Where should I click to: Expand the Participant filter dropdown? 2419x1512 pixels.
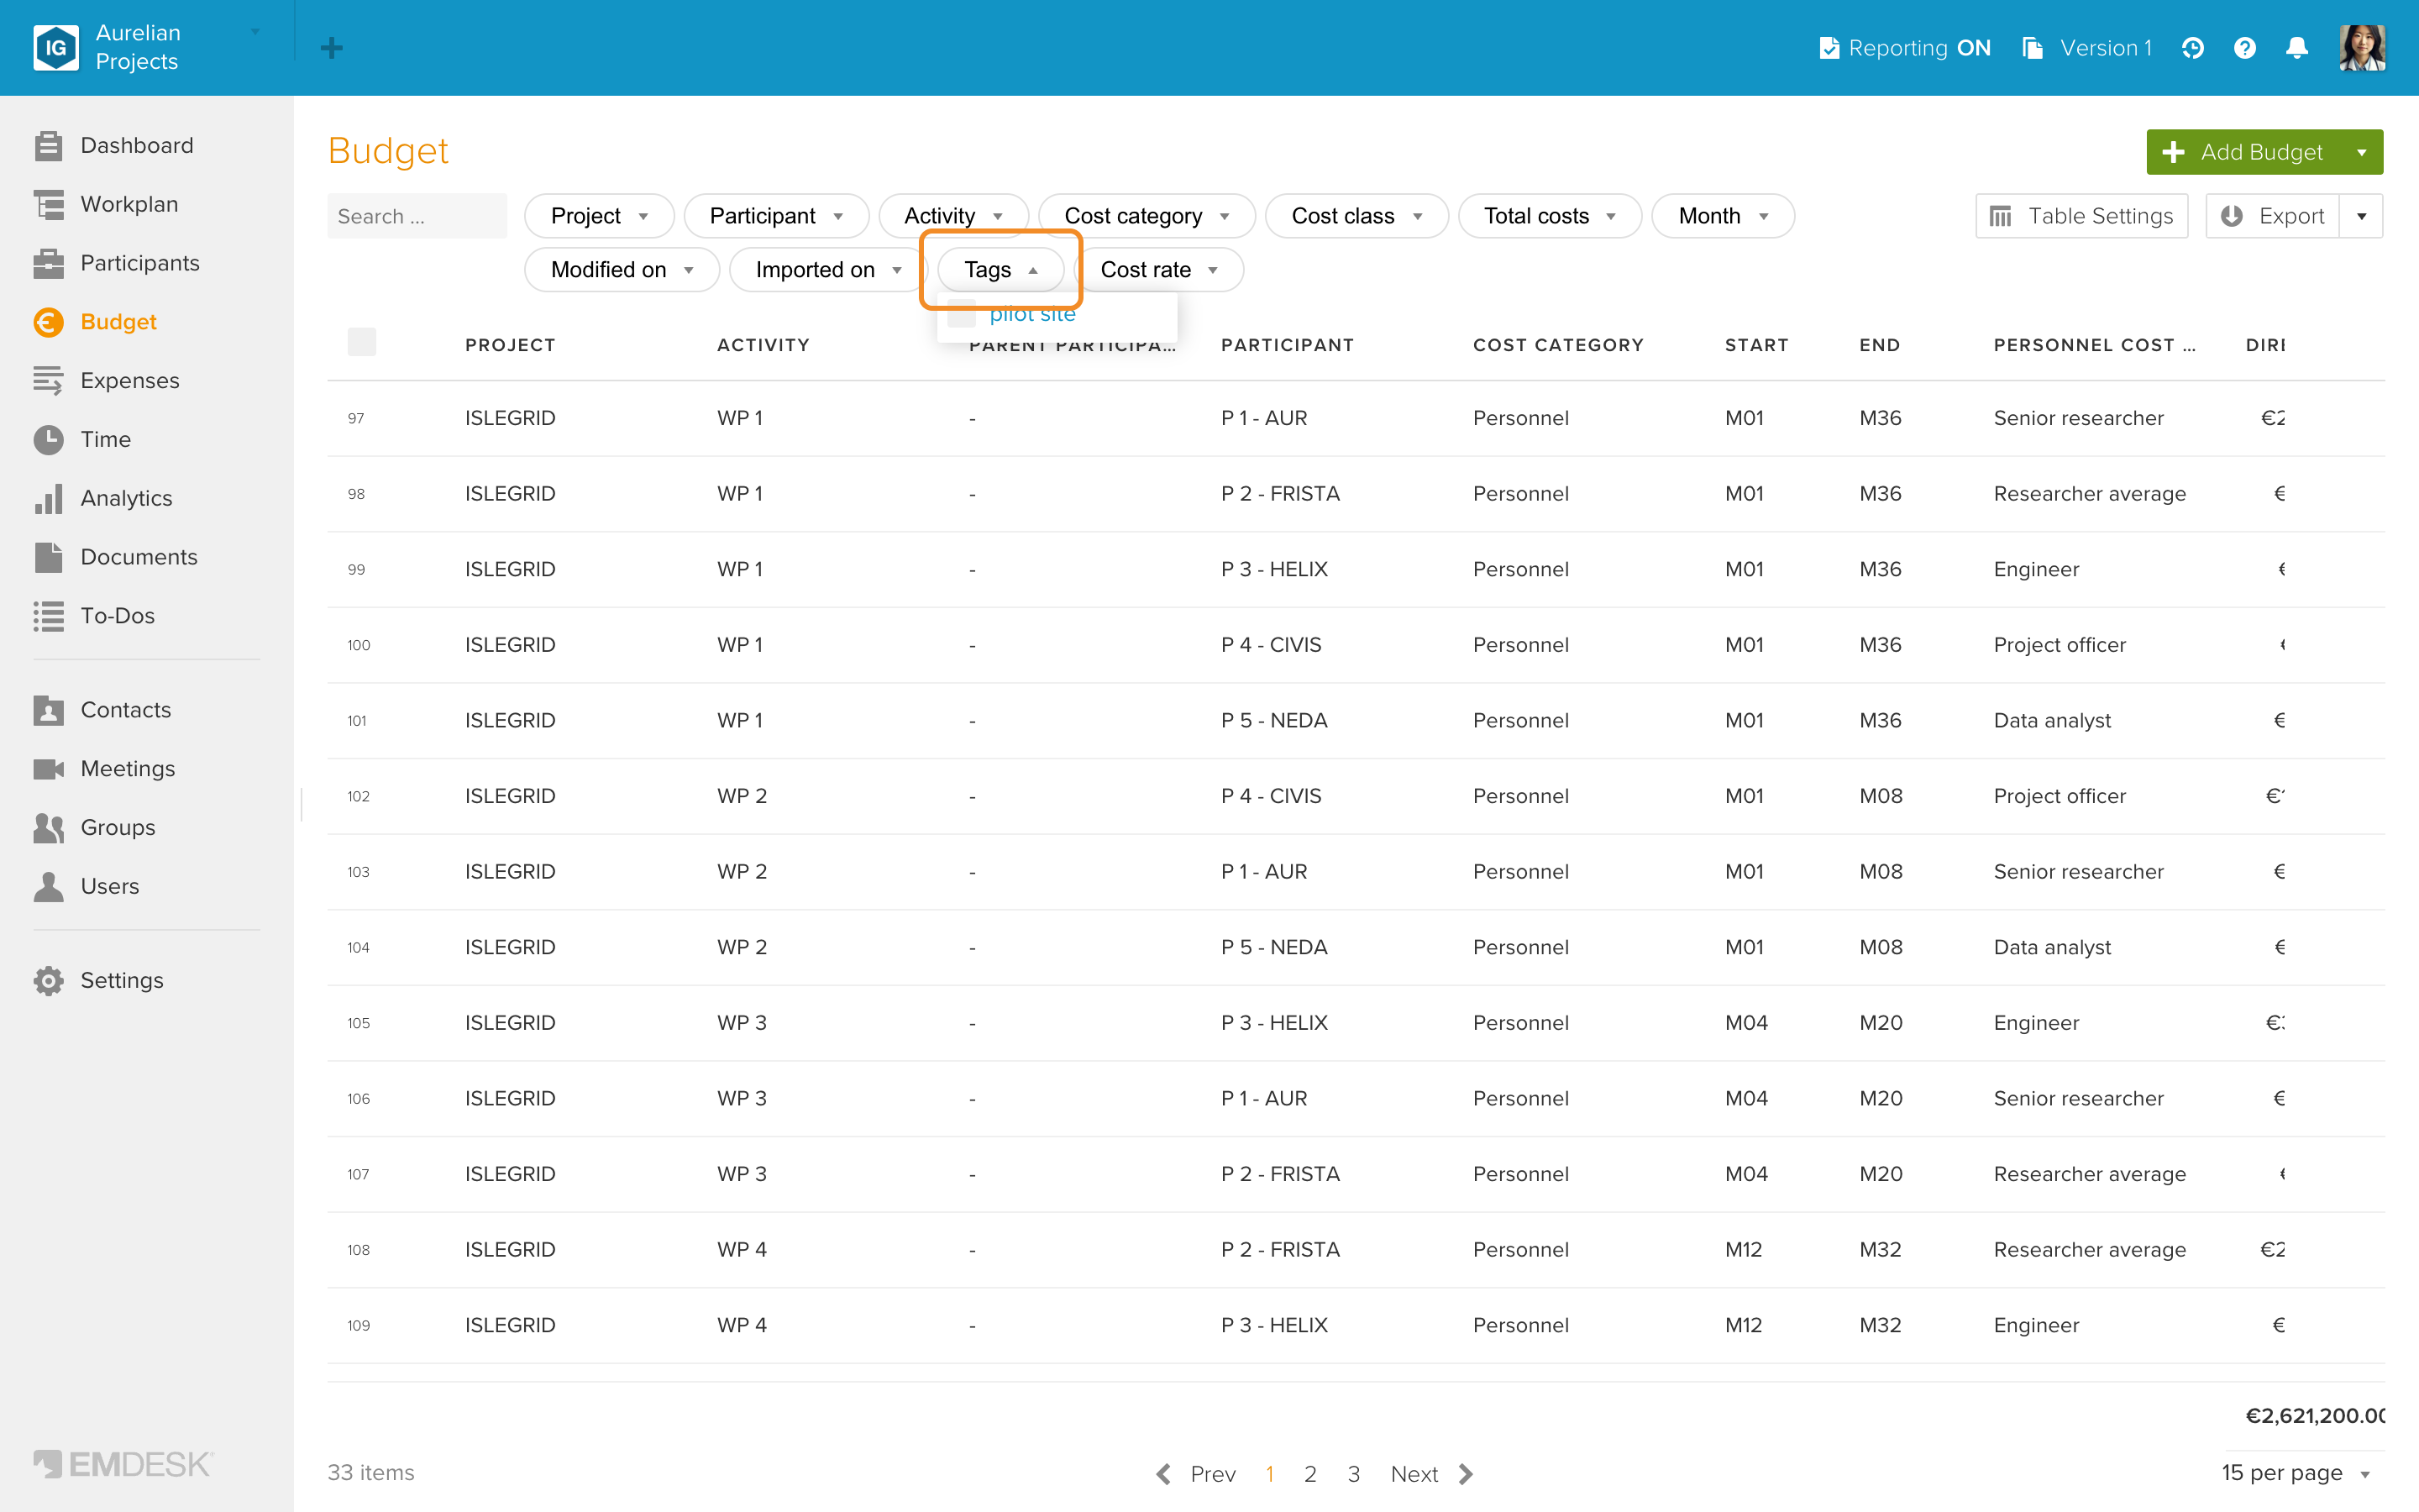click(x=776, y=216)
